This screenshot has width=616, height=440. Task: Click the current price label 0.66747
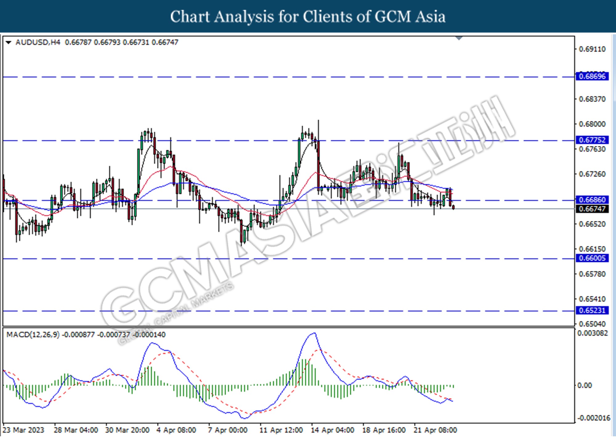click(592, 209)
